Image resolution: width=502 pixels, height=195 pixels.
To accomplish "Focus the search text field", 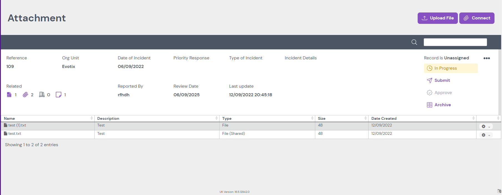I will tap(455, 42).
